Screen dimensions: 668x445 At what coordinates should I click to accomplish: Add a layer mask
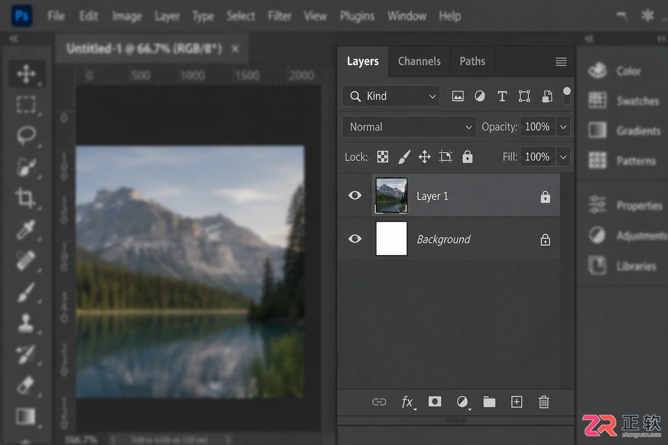pyautogui.click(x=435, y=401)
